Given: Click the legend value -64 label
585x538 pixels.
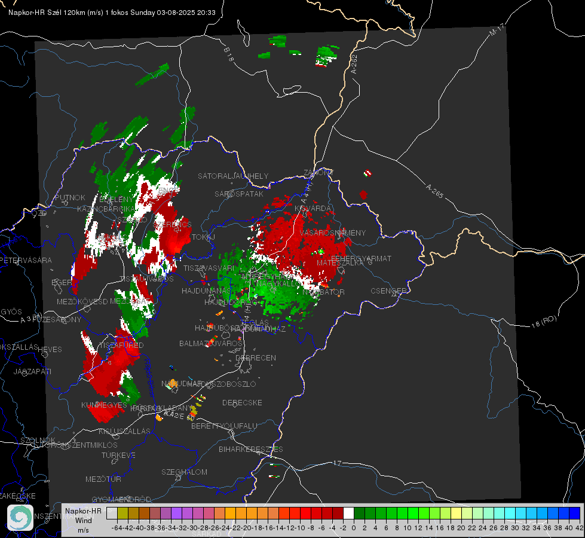Looking at the screenshot, I should point(117,528).
